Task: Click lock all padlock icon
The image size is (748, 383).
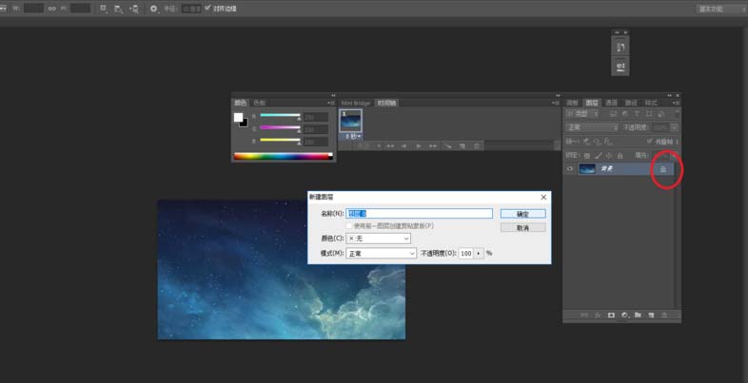Action: 620,156
